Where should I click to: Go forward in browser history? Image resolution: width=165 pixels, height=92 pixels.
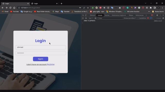point(6,8)
